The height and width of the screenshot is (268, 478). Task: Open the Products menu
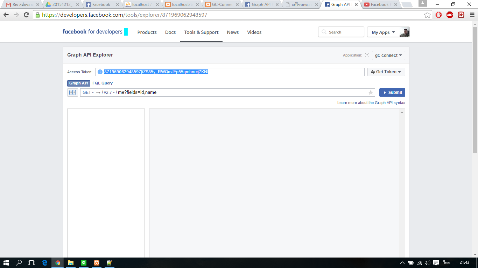[147, 32]
